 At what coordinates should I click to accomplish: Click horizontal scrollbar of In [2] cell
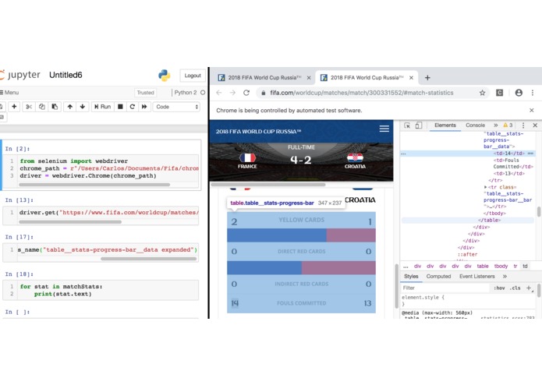[x=94, y=185]
